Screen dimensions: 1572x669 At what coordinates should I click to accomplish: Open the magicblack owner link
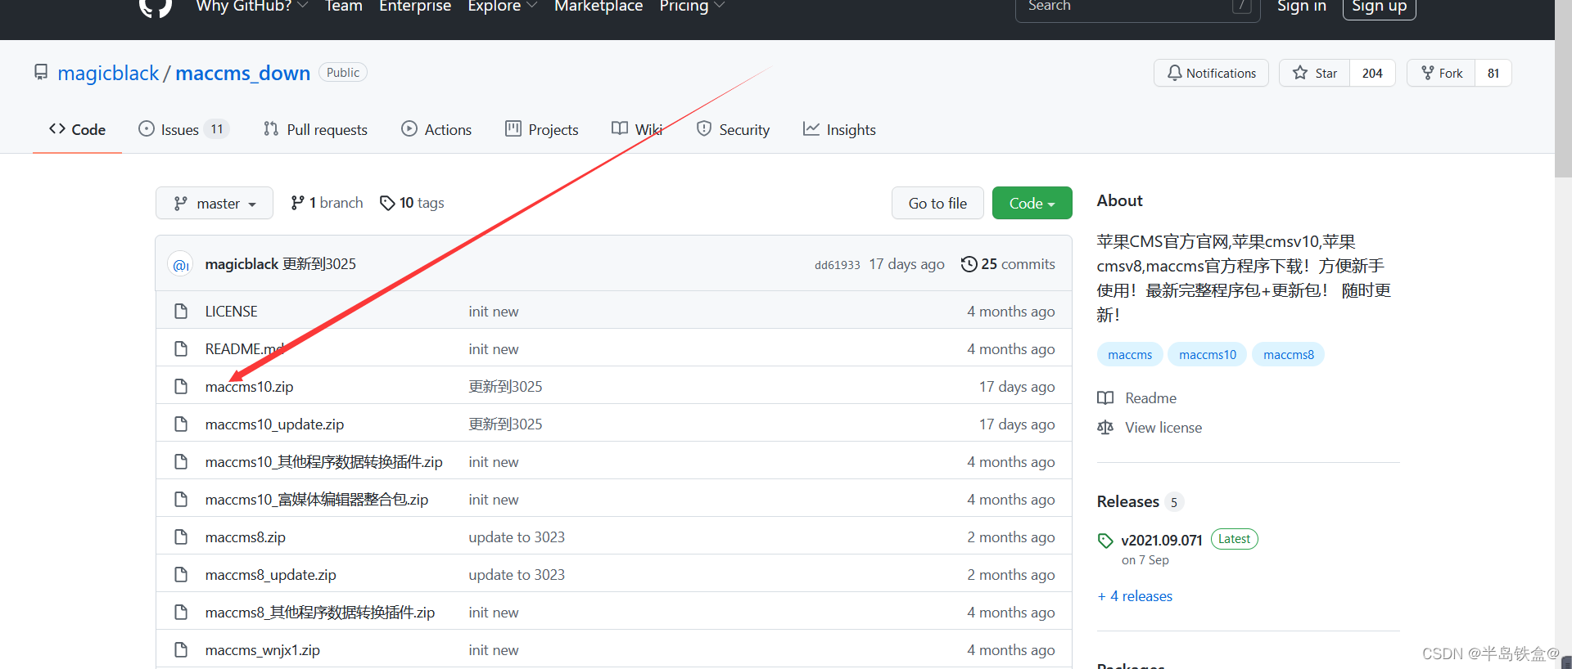point(108,73)
